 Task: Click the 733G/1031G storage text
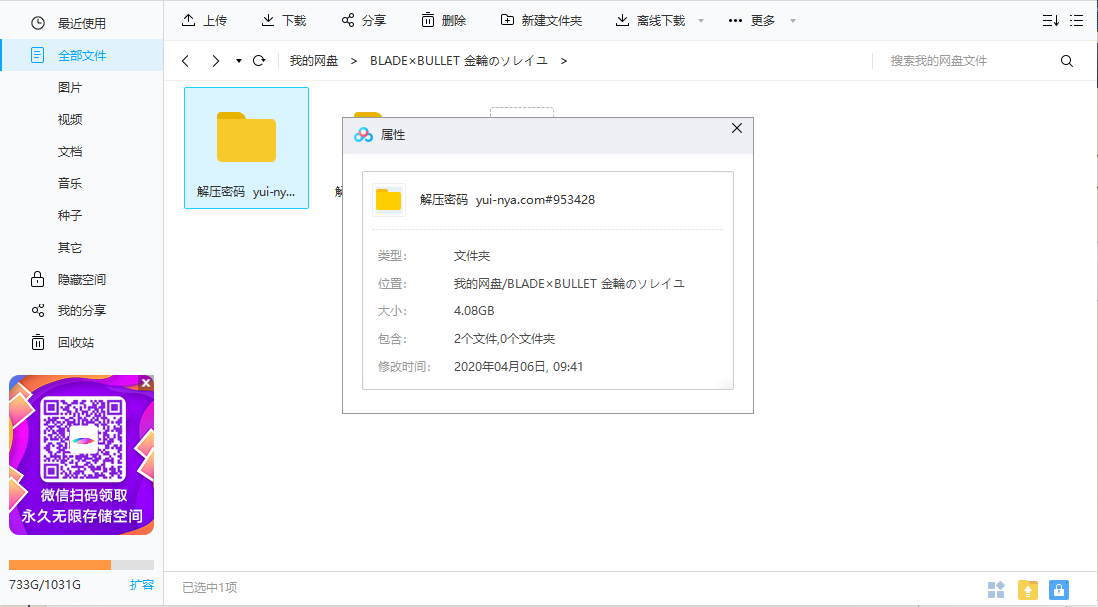(45, 585)
